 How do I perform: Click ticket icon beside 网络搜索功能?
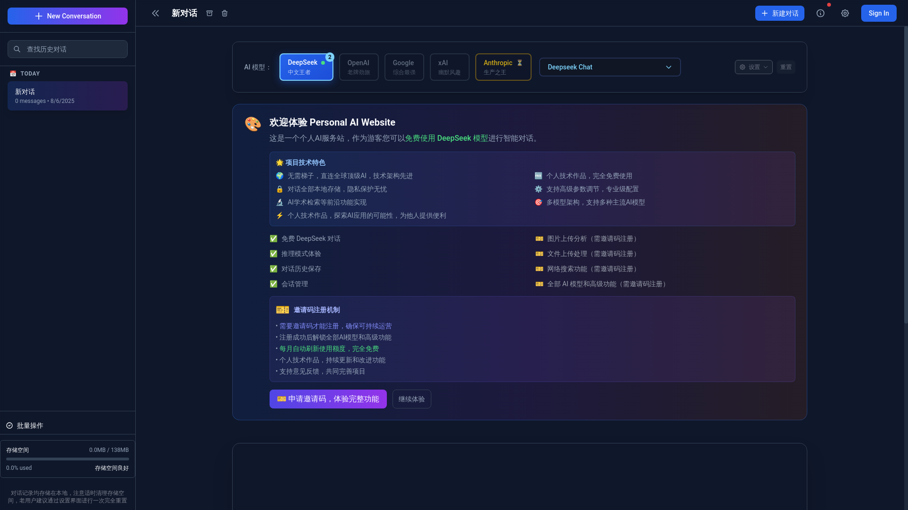pos(539,269)
